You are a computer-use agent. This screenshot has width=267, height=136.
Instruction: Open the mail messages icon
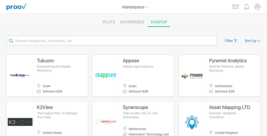click(236, 7)
